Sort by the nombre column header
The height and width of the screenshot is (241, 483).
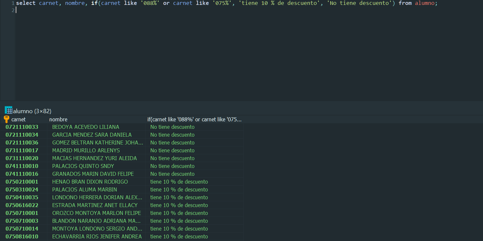click(x=58, y=119)
